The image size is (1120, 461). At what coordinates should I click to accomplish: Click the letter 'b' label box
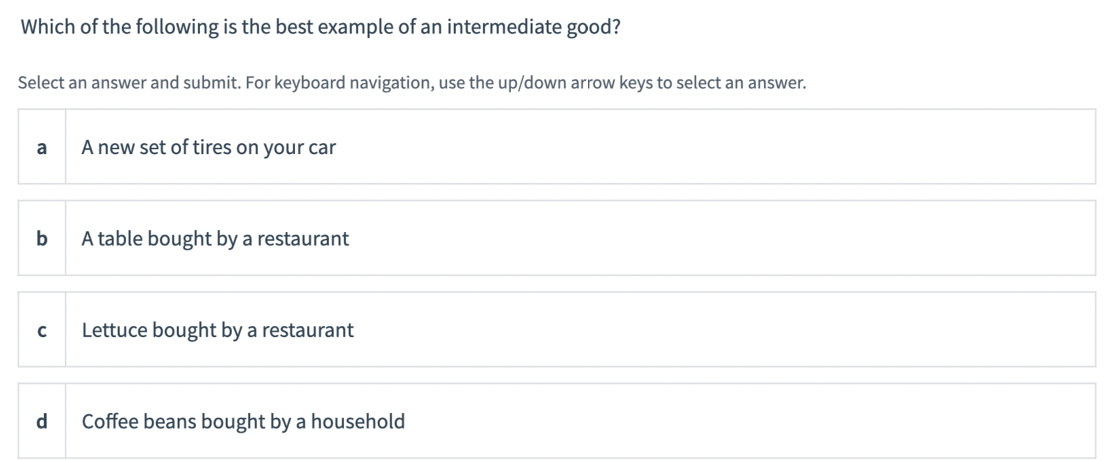pos(42,238)
